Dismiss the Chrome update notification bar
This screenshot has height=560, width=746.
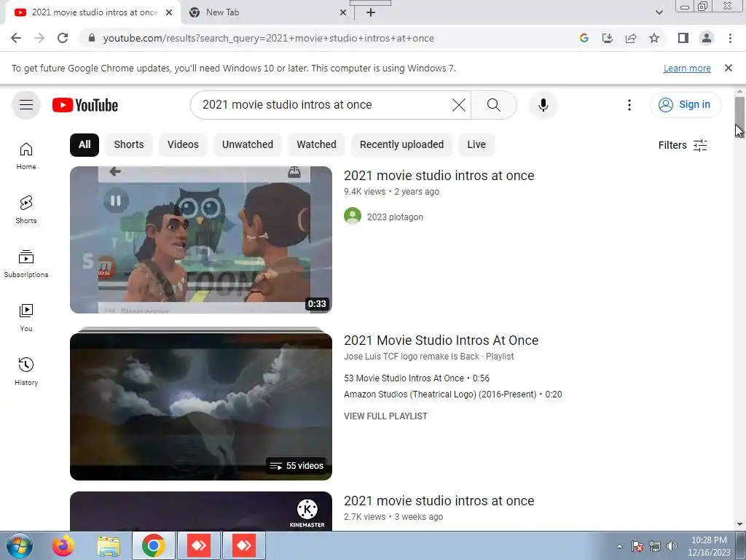[x=729, y=68]
